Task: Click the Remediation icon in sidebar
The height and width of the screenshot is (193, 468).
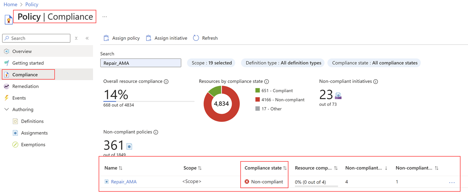Action: [7, 86]
